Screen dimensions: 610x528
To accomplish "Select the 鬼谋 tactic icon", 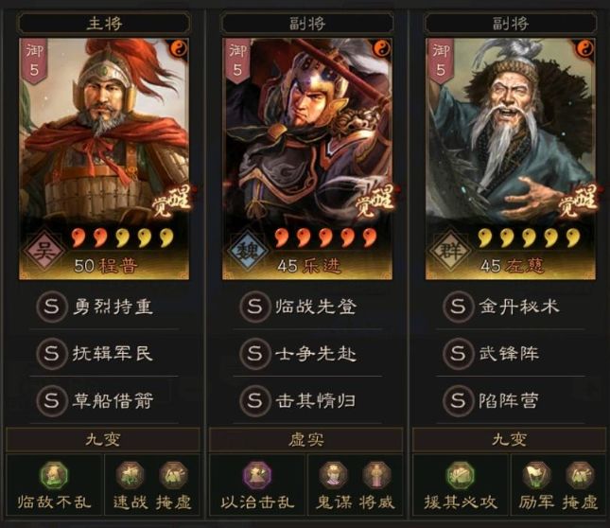I will 334,475.
